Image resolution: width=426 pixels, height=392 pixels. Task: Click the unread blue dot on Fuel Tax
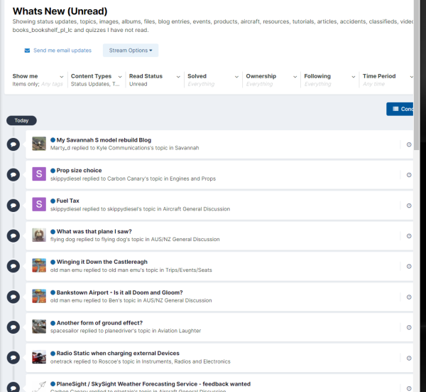(x=53, y=201)
